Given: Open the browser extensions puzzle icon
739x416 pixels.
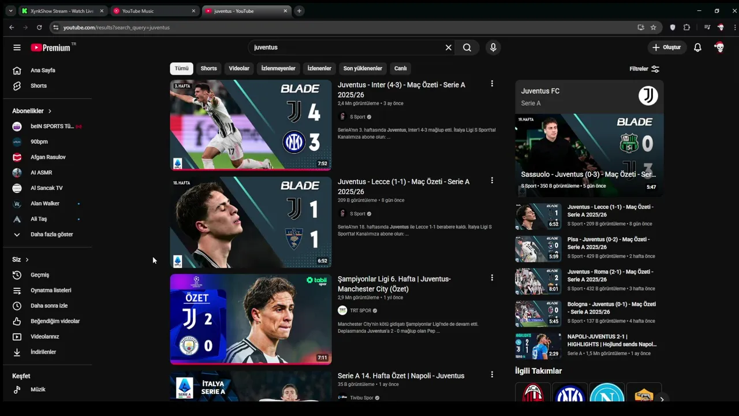Looking at the screenshot, I should tap(686, 27).
